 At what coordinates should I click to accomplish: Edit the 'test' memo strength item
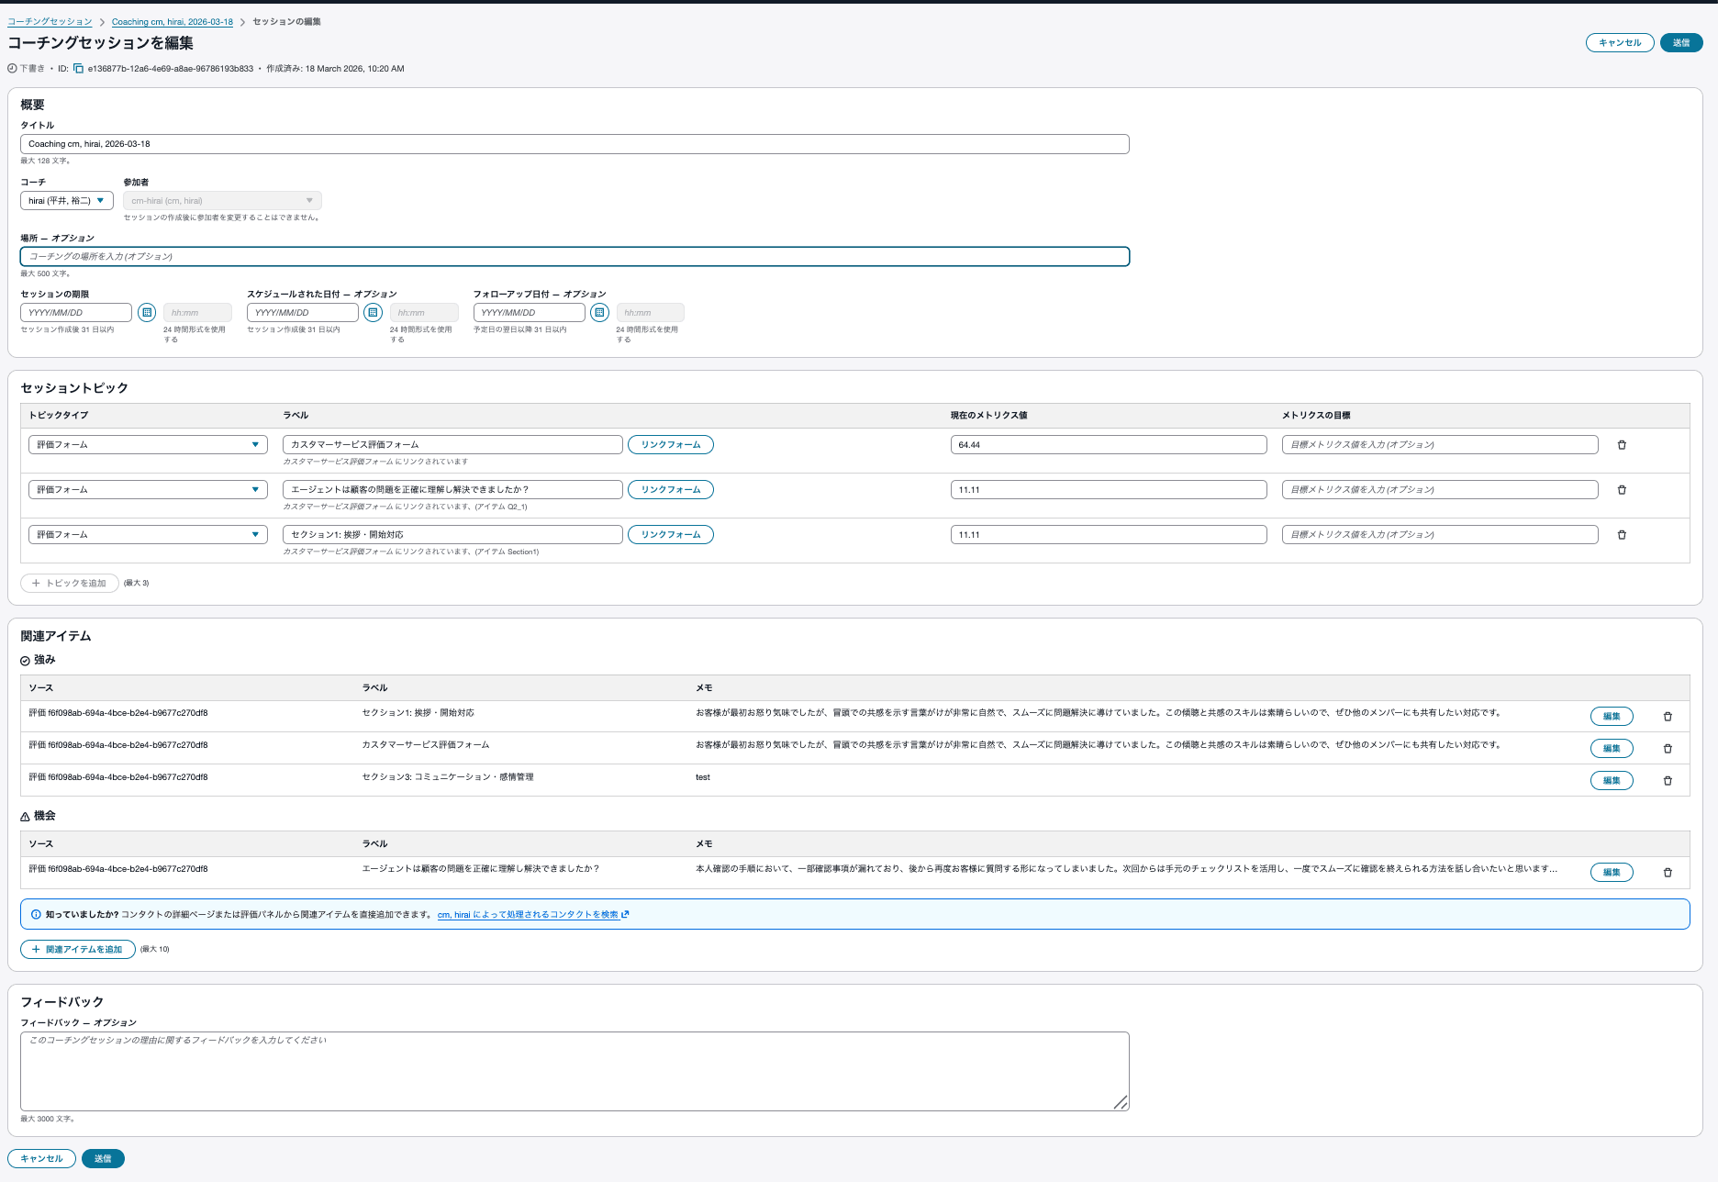click(1611, 781)
